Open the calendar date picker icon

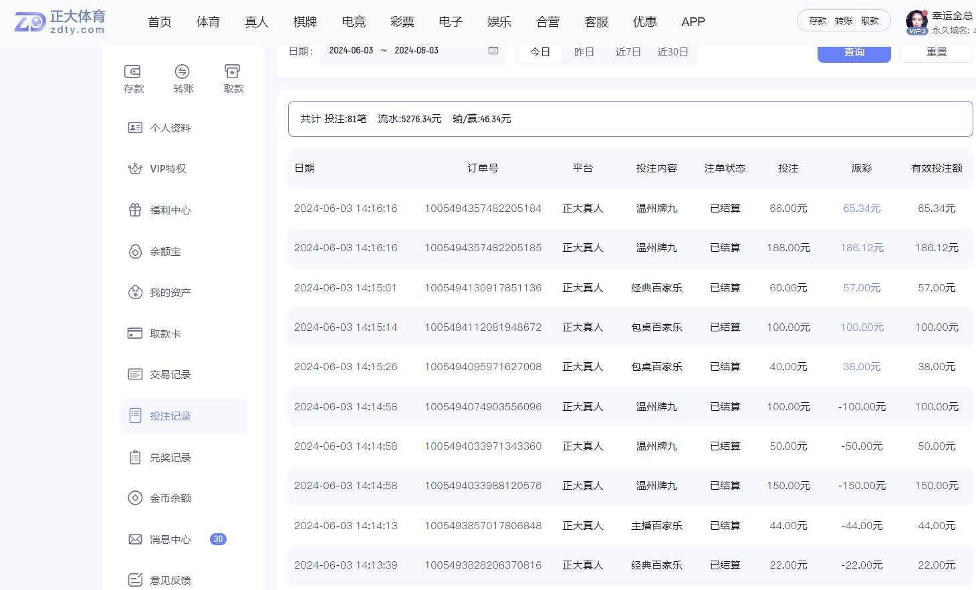click(x=493, y=50)
